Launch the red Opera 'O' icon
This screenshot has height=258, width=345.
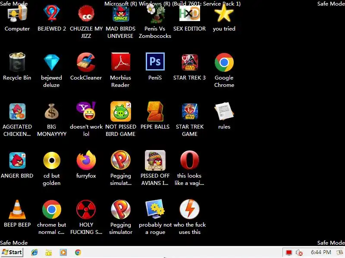[x=189, y=160]
